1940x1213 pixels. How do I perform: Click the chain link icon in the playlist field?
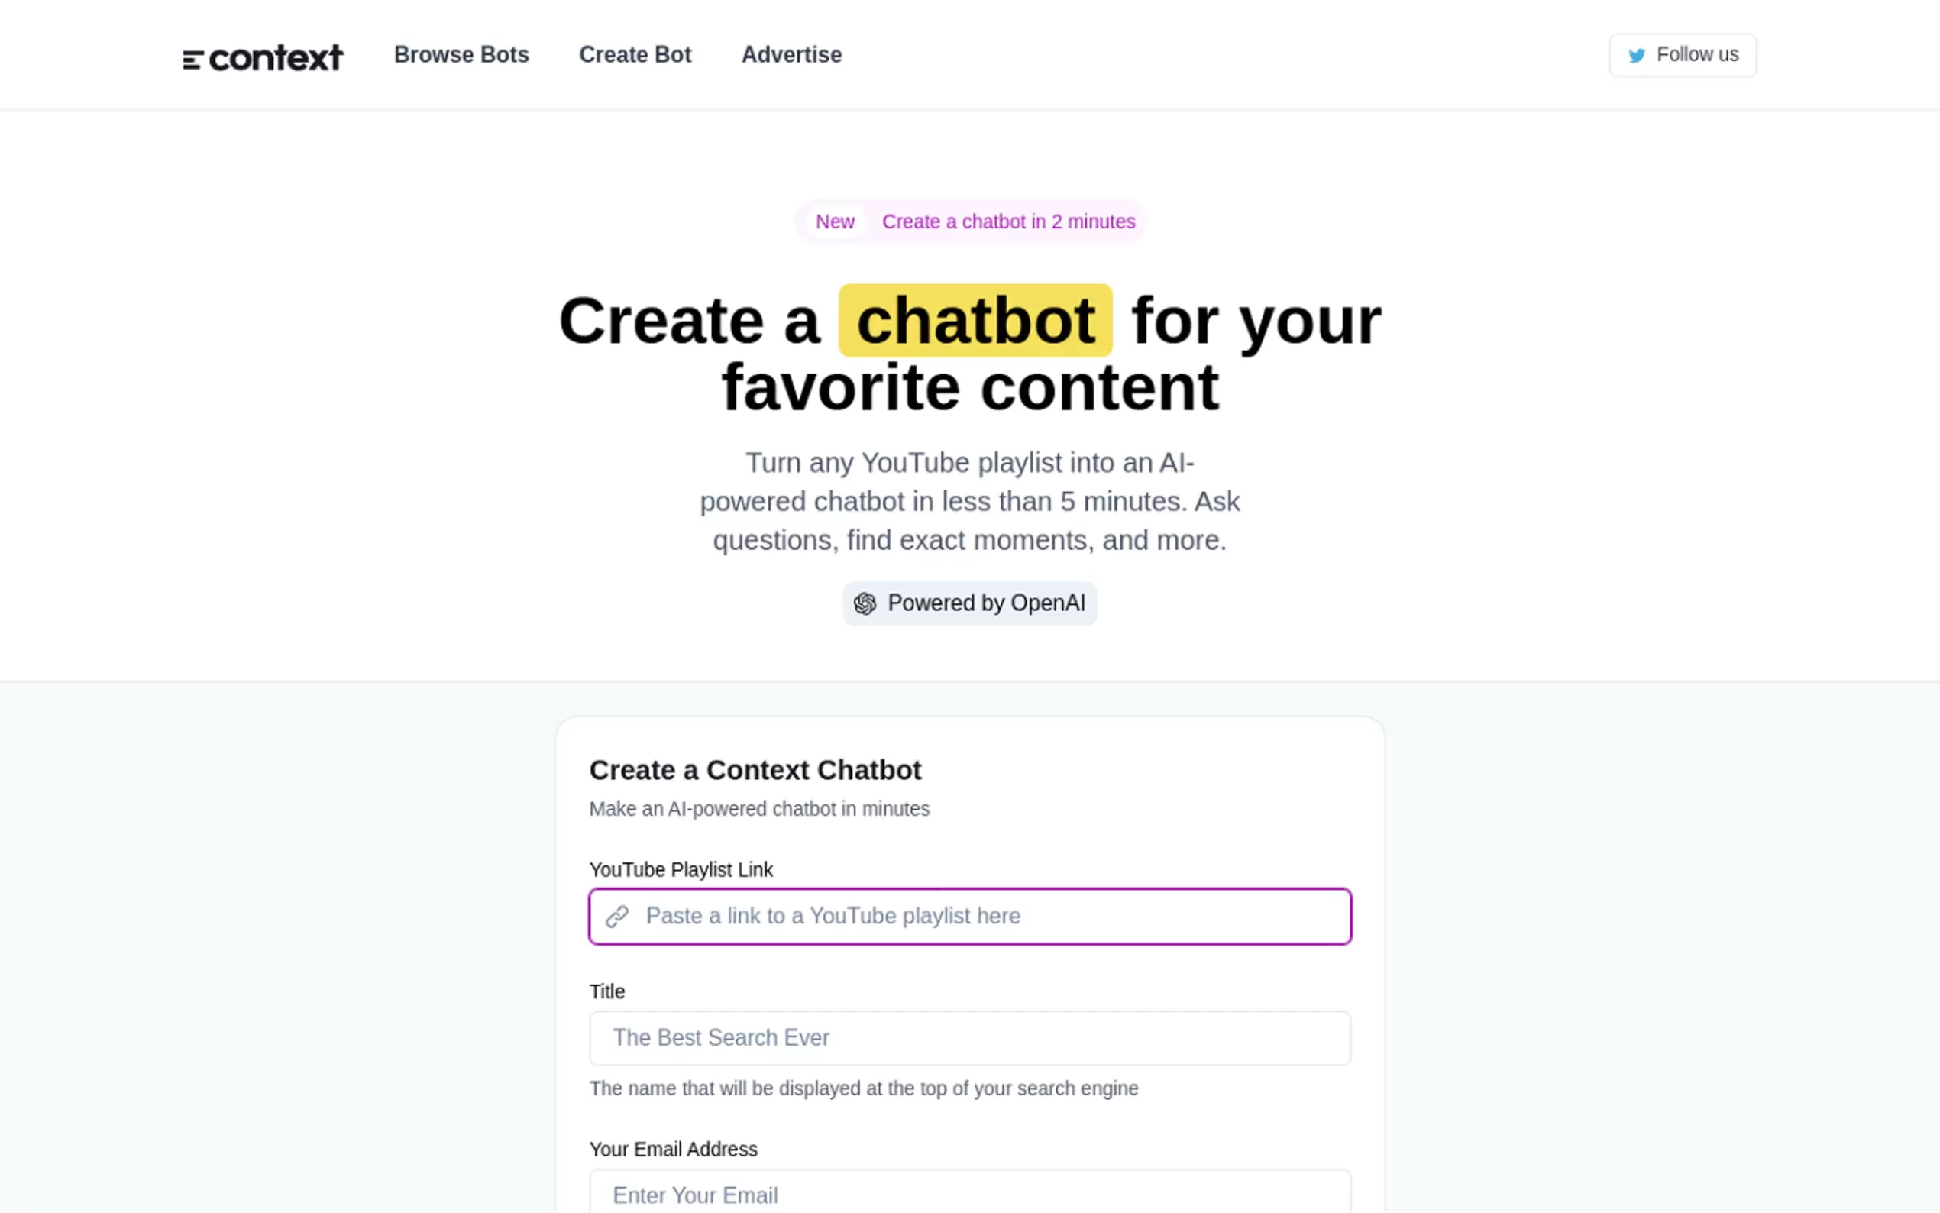pyautogui.click(x=616, y=916)
